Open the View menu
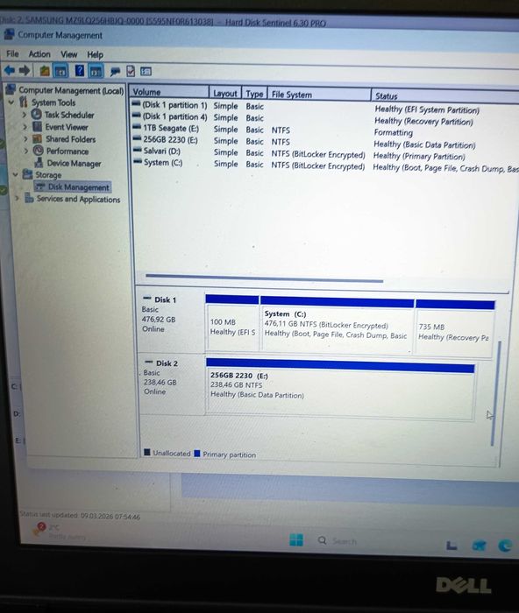The width and height of the screenshot is (519, 613). tap(69, 54)
